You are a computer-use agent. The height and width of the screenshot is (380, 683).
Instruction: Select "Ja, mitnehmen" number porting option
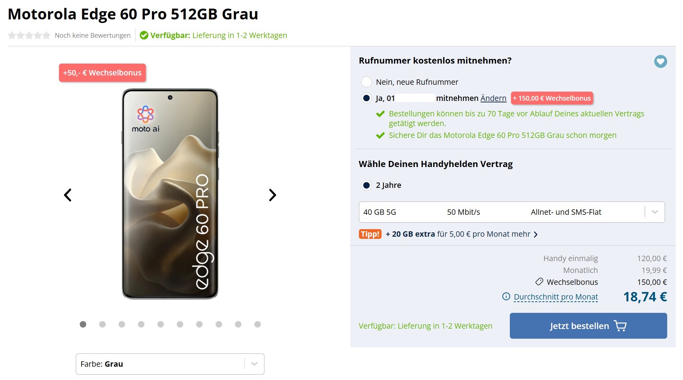tap(366, 98)
